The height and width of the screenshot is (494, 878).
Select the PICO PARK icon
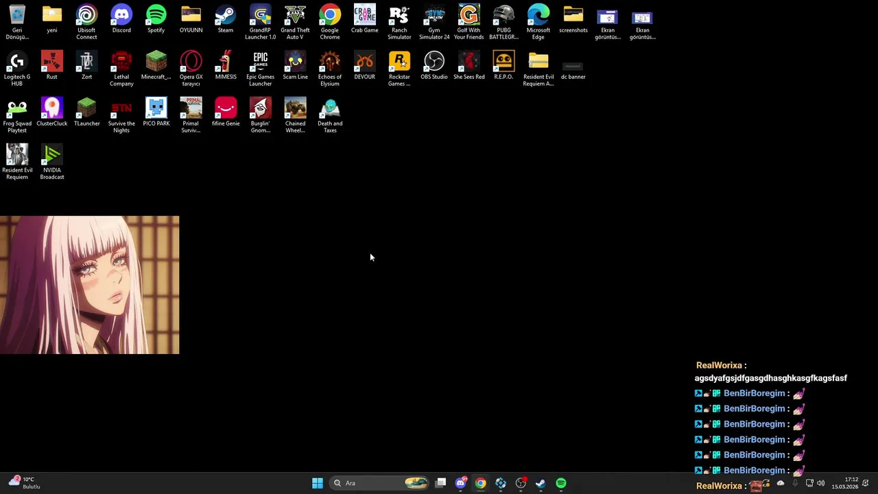pyautogui.click(x=156, y=113)
